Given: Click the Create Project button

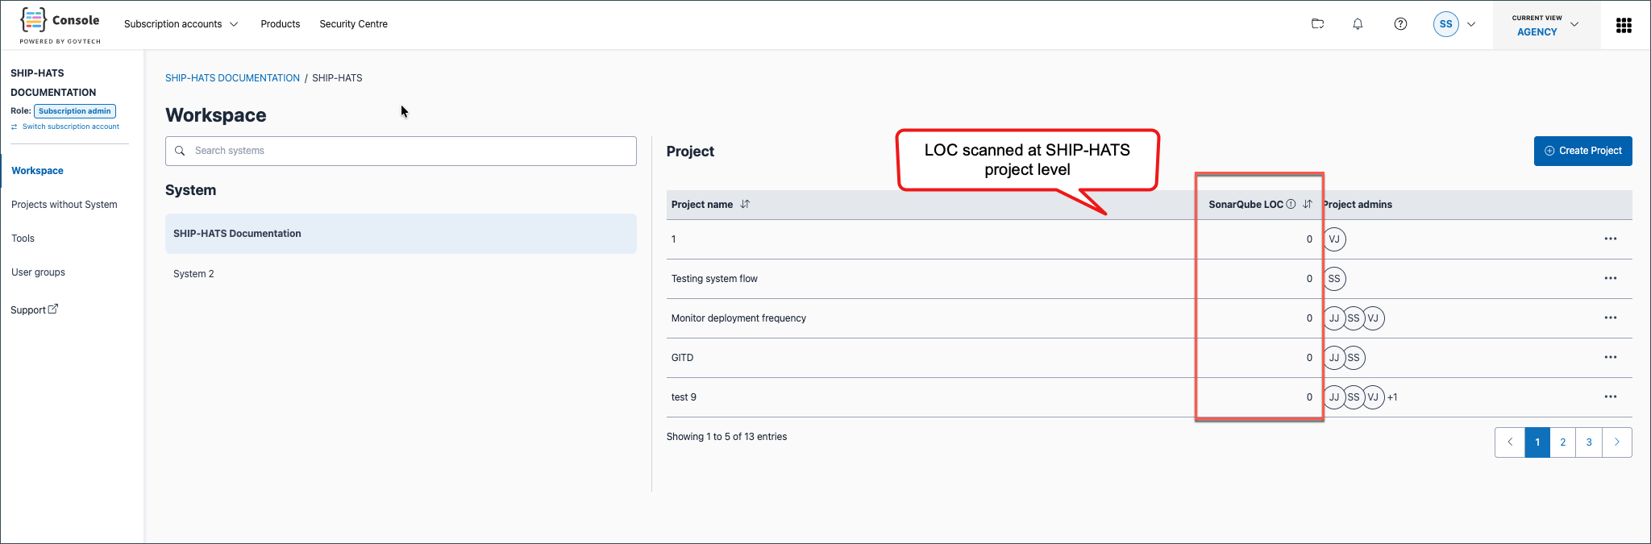Looking at the screenshot, I should click(1582, 151).
